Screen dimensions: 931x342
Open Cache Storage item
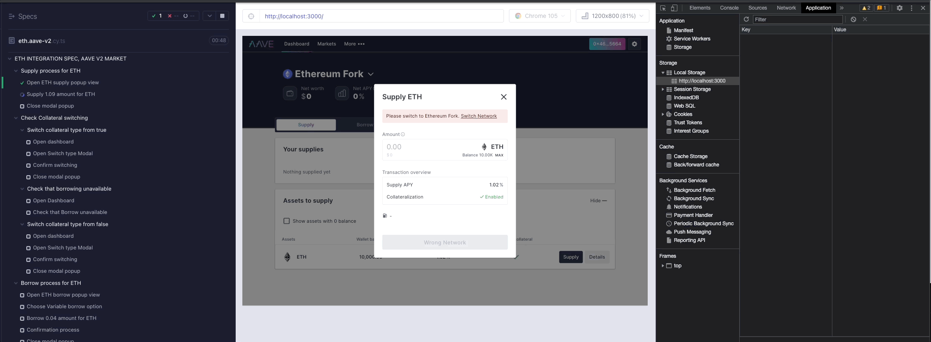(x=690, y=156)
